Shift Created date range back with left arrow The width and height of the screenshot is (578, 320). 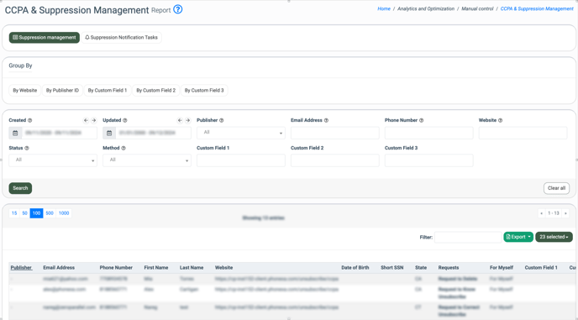[86, 121]
